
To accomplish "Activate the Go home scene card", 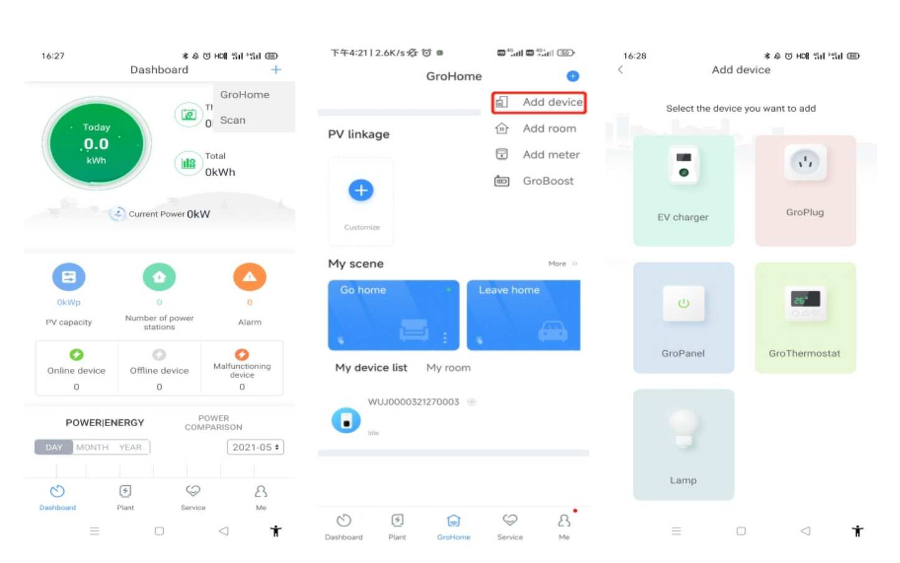I will click(x=394, y=315).
